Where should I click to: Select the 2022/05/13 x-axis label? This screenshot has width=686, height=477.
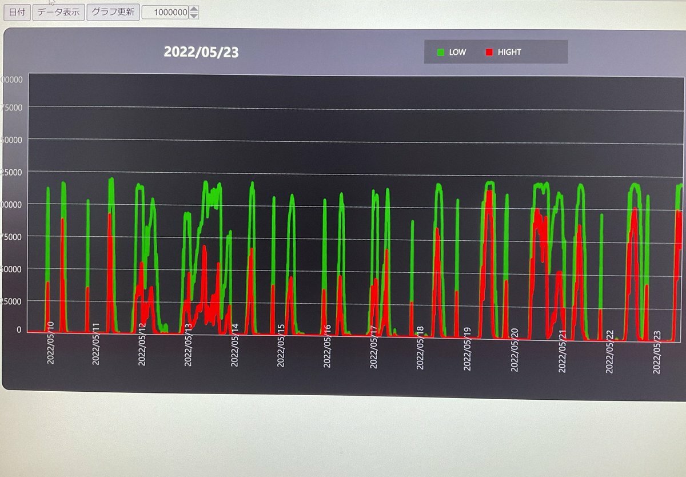point(189,344)
